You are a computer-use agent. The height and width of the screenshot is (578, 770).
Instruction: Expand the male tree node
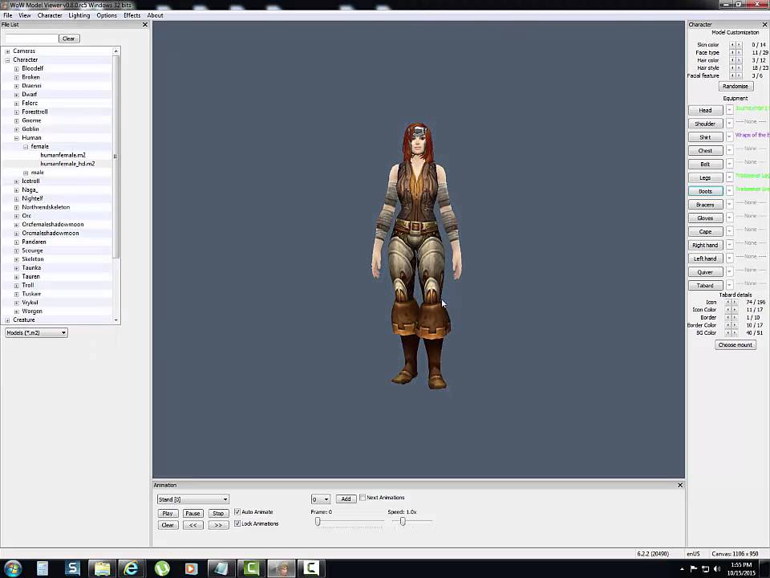[26, 173]
